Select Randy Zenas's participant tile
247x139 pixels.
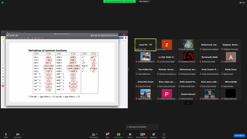point(231,69)
